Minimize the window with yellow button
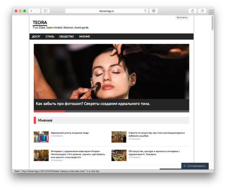This screenshot has height=190, width=226. [20, 11]
